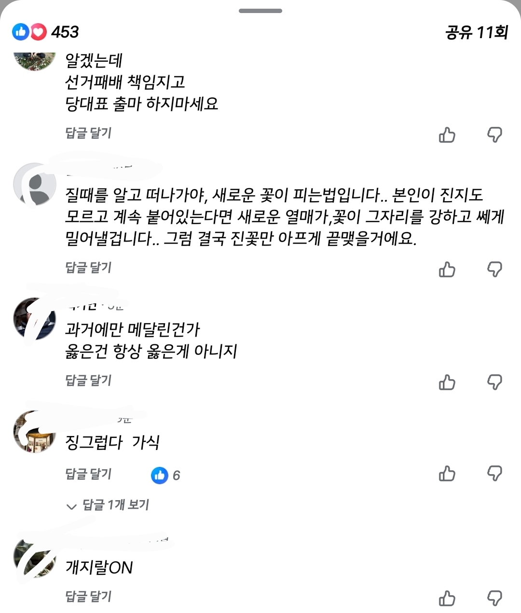The height and width of the screenshot is (613, 521).
Task: Like the 개지랄ON comment
Action: pos(447,599)
